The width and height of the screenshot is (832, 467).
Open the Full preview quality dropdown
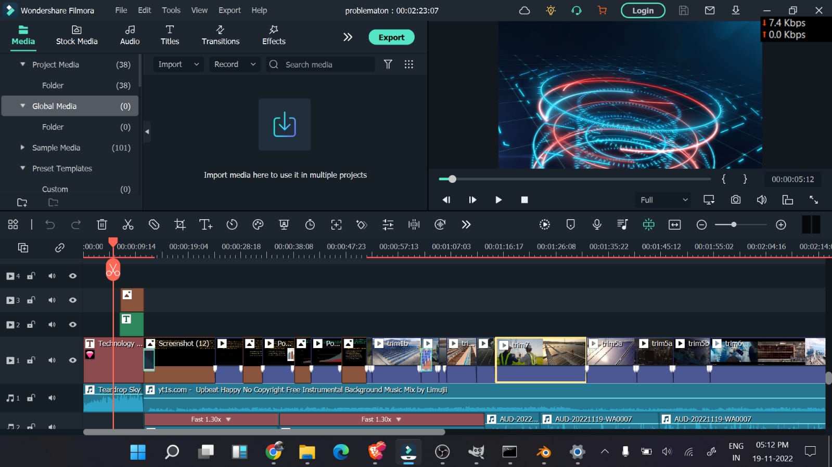663,200
